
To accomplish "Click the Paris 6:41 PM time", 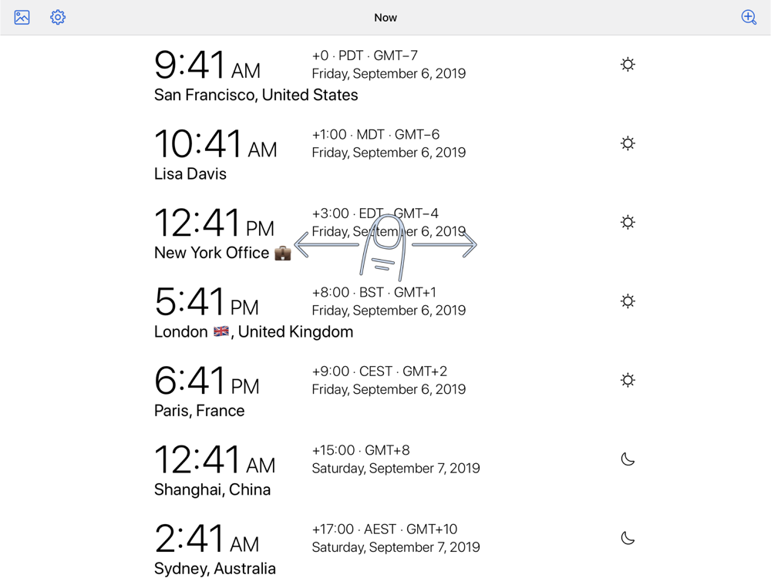I will click(x=207, y=381).
